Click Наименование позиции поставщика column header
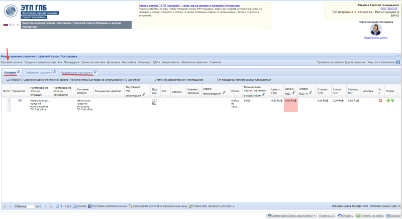The image size is (402, 219). (x=64, y=91)
